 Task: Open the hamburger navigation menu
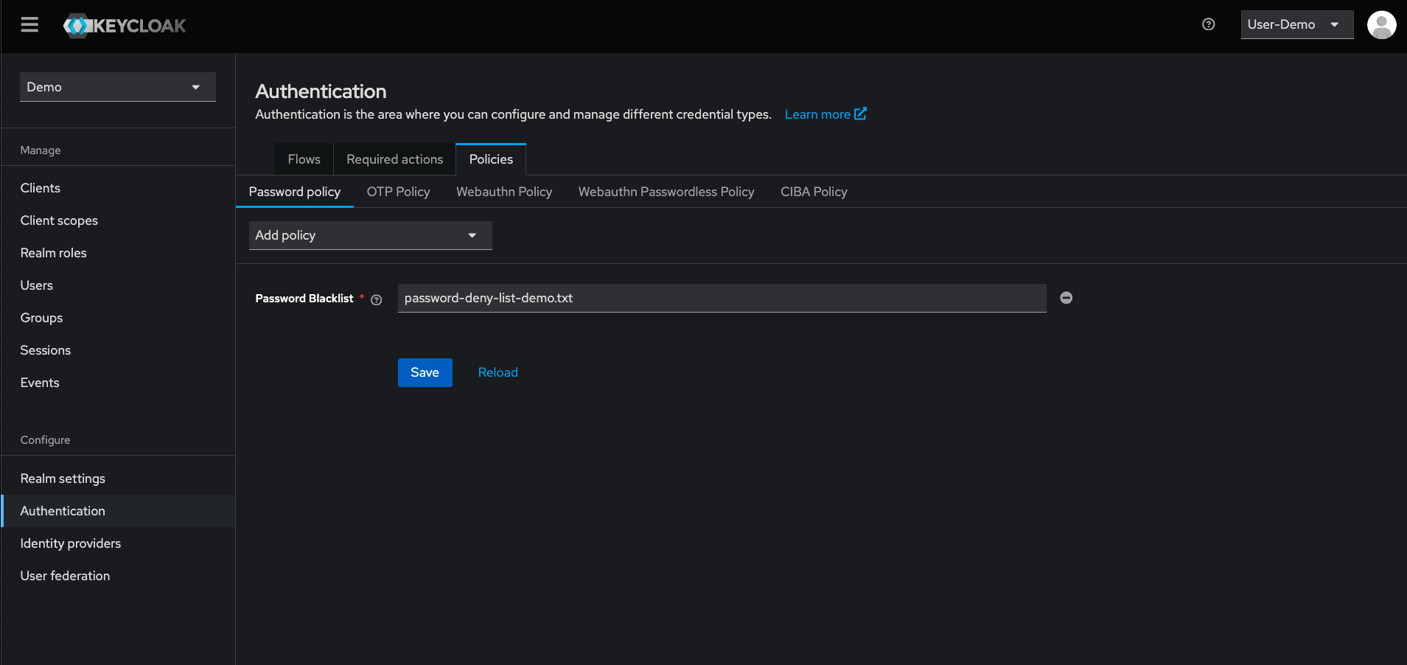(x=29, y=25)
